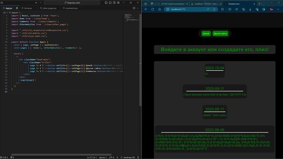The height and width of the screenshot is (159, 283).
Task: Open the browser downloads panel
Action: 250,9
